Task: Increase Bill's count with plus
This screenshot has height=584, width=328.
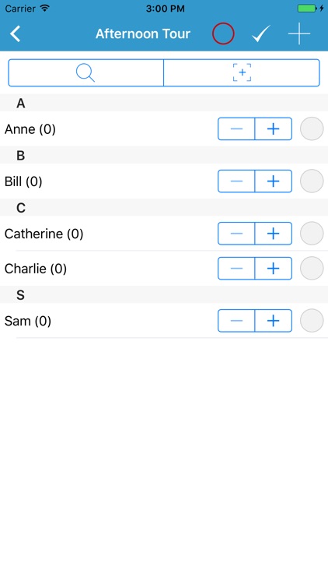Action: [274, 181]
